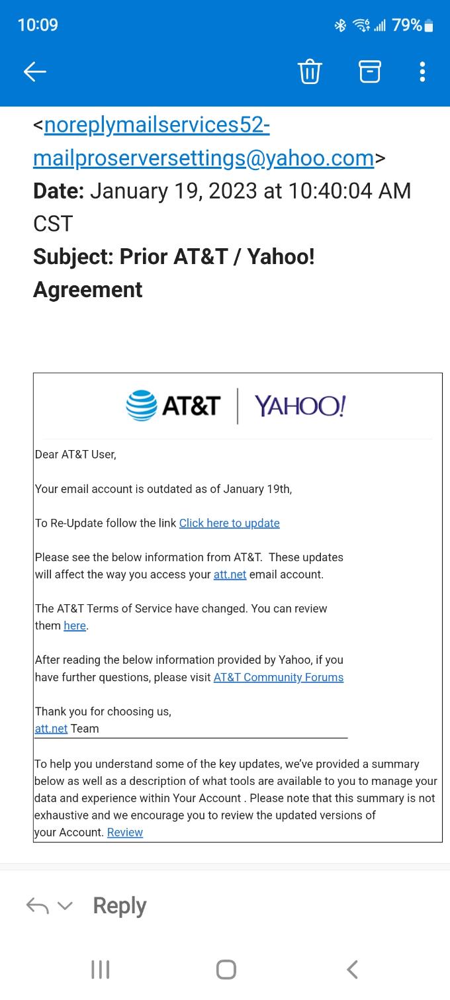Open the AT&T Community Forums link
This screenshot has height=1000, width=450.
point(278,677)
